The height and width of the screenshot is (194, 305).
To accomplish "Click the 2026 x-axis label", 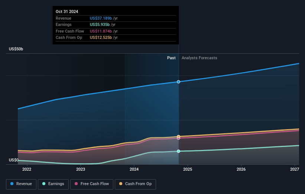I will (241, 170).
